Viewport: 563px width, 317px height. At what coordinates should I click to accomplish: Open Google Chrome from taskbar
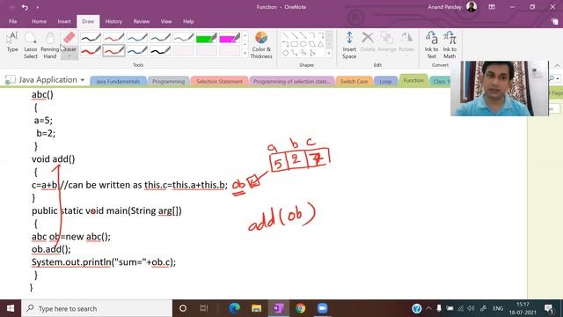301,308
